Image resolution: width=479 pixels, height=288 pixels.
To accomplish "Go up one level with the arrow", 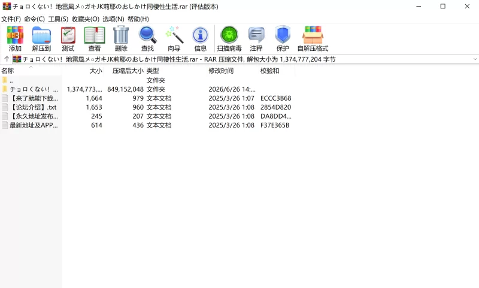I will point(7,59).
